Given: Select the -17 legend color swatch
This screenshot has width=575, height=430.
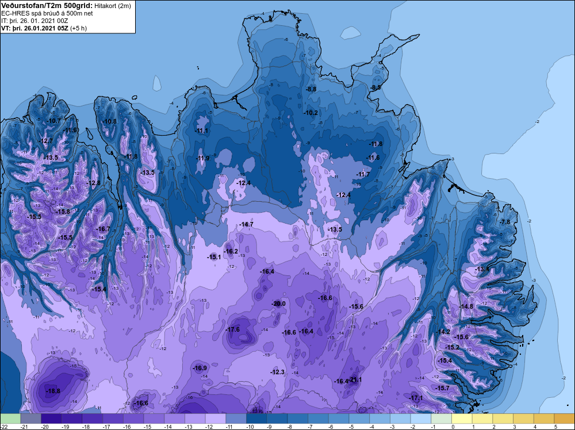Looking at the screenshot, I should (113, 419).
